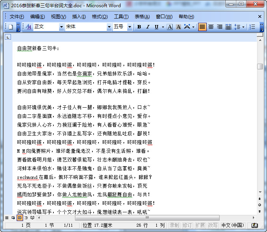This screenshot has width=267, height=232.
Task: Toggle 修订 track changes in status bar
Action: [x=187, y=225]
